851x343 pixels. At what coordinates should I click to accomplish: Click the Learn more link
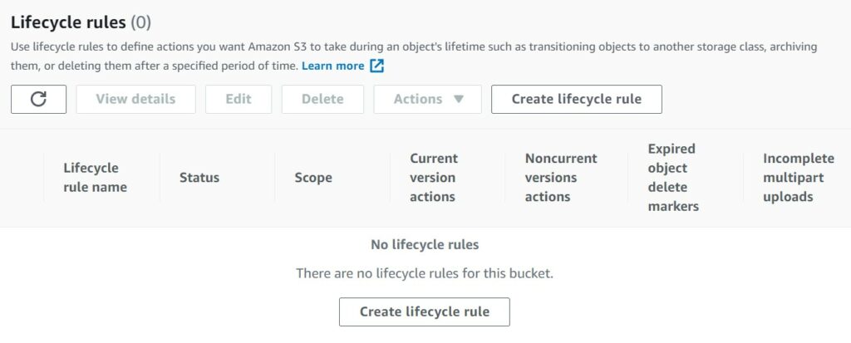[332, 66]
